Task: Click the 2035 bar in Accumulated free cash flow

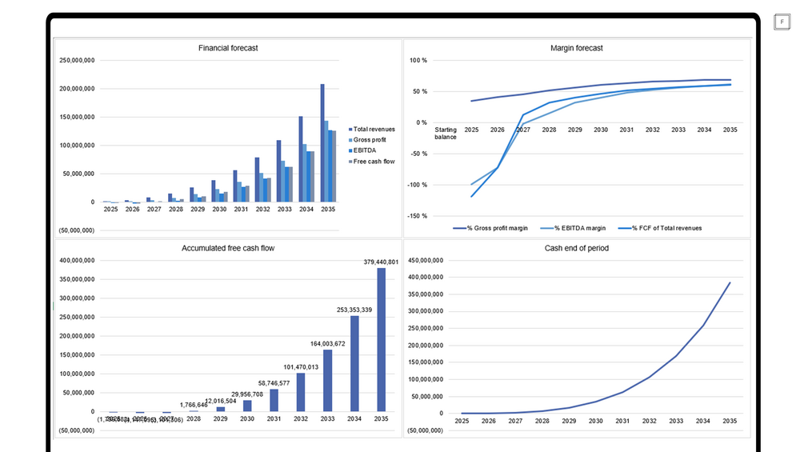Action: 381,340
